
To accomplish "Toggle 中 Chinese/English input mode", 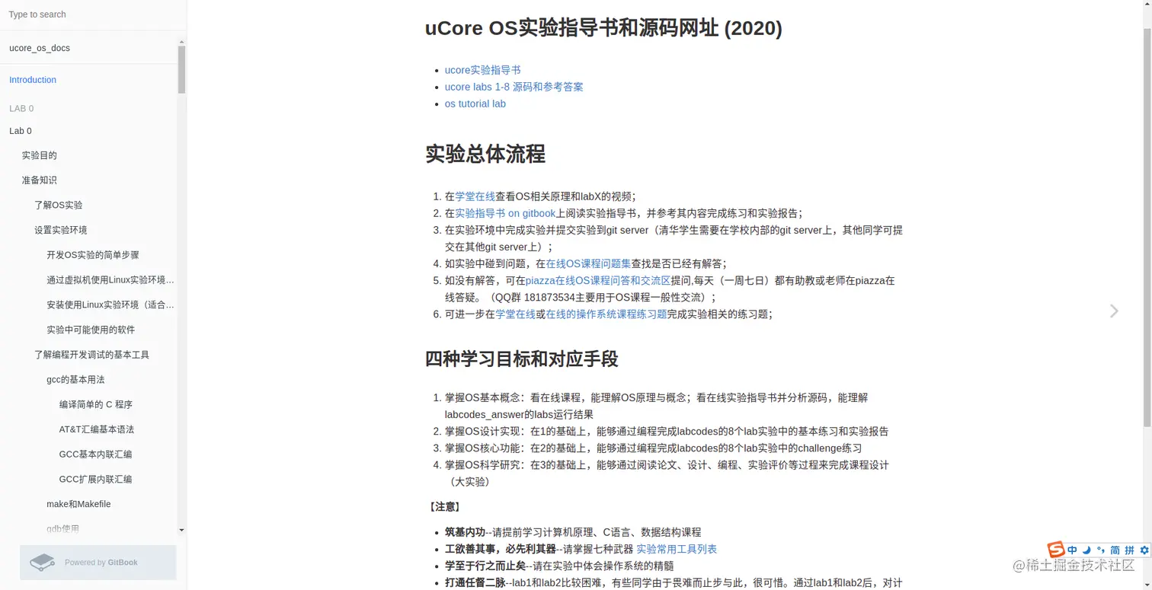I will (1072, 550).
